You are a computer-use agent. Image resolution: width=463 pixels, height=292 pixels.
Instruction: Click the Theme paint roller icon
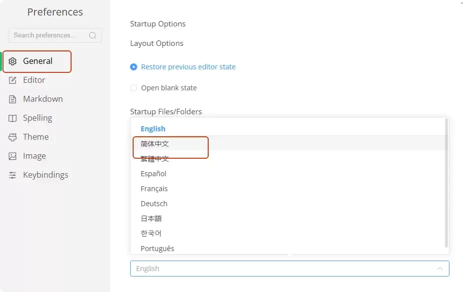click(13, 137)
